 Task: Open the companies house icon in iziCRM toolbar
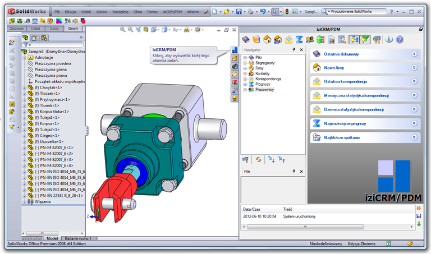pyautogui.click(x=267, y=40)
